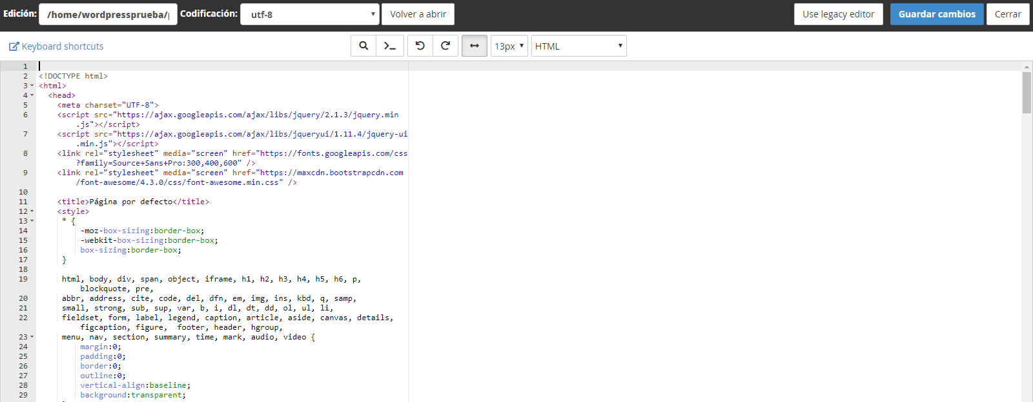This screenshot has height=402, width=1033.
Task: Click the border:0; line
Action: pos(101,366)
